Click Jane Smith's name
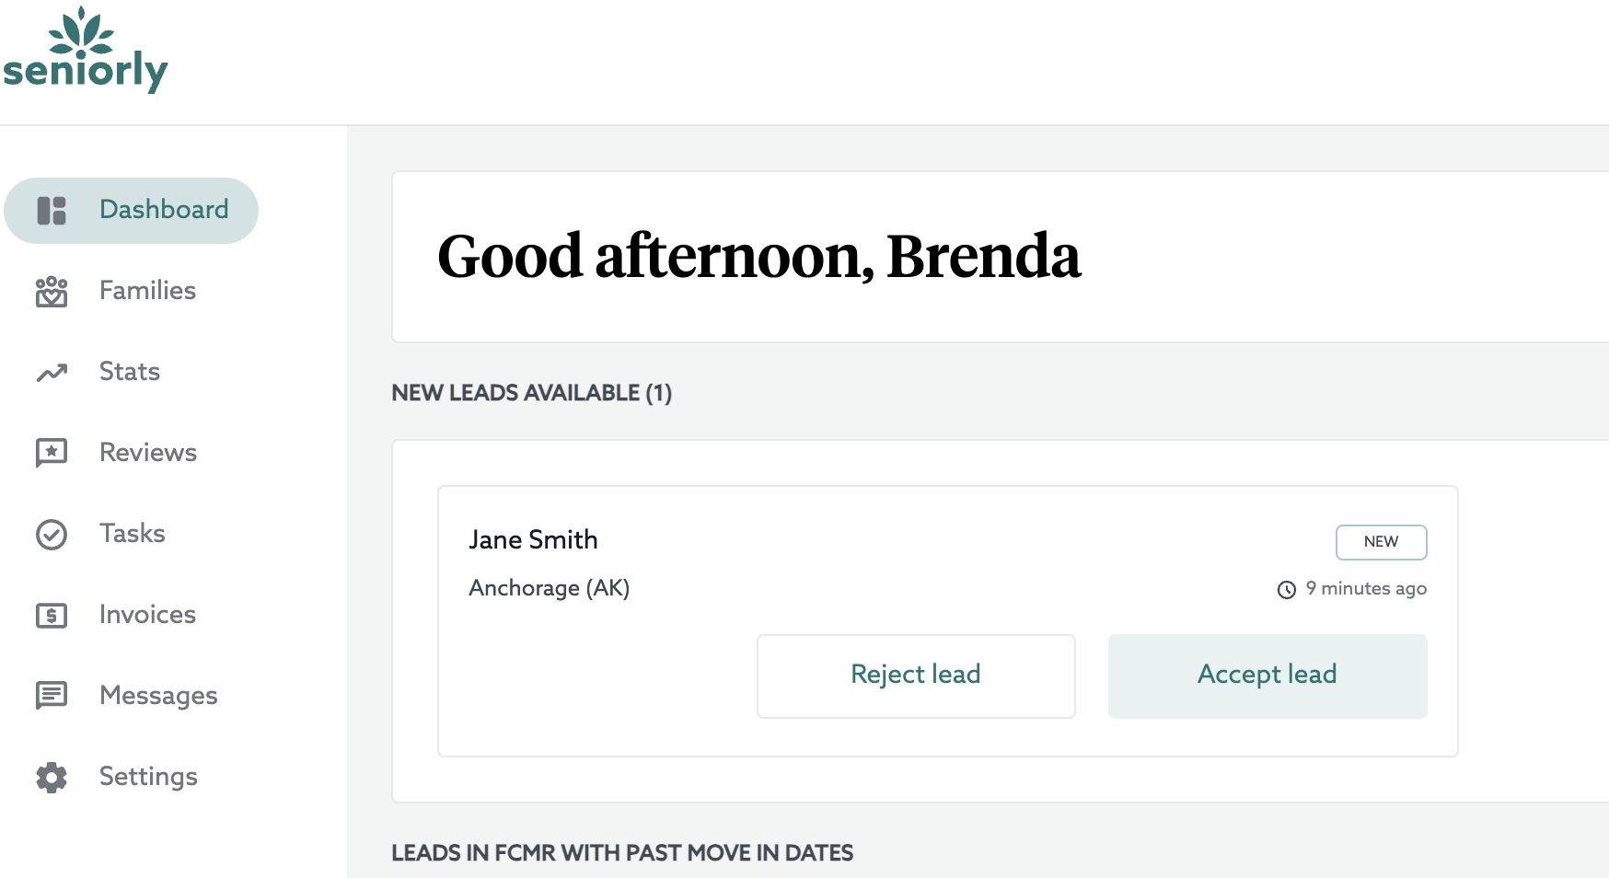This screenshot has width=1609, height=878. (x=534, y=539)
